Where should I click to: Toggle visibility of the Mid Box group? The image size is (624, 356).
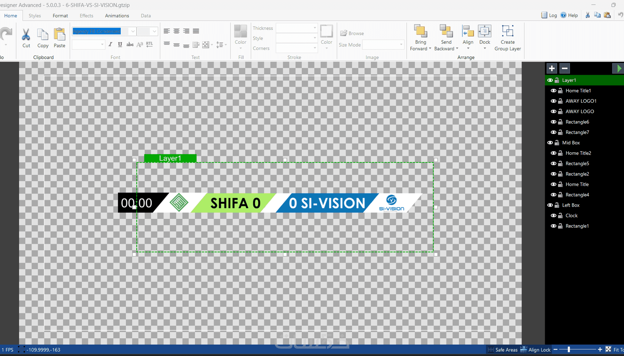[x=550, y=143]
